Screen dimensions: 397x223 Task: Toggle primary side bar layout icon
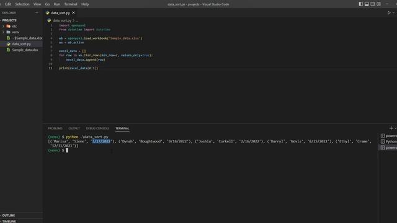click(x=361, y=4)
